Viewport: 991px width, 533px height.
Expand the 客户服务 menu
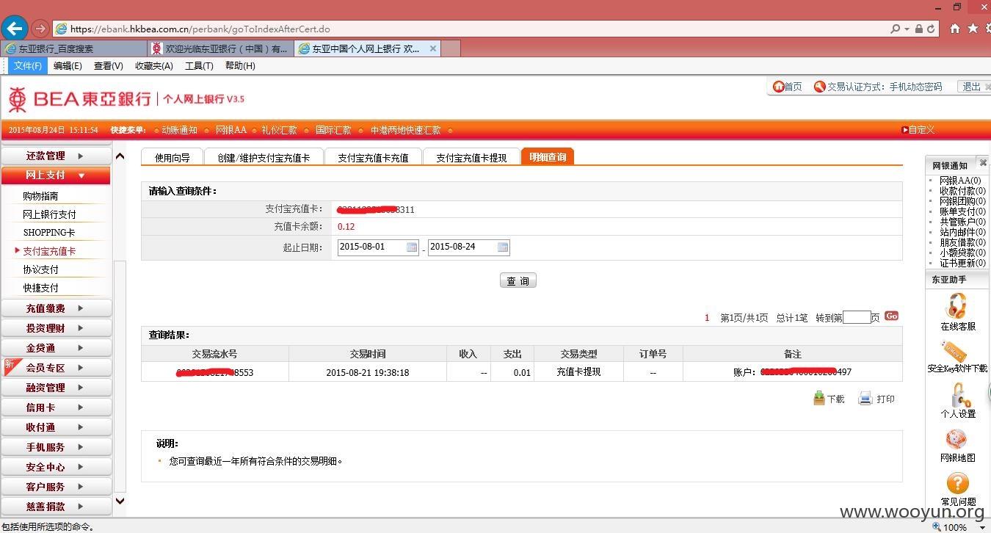tap(56, 487)
